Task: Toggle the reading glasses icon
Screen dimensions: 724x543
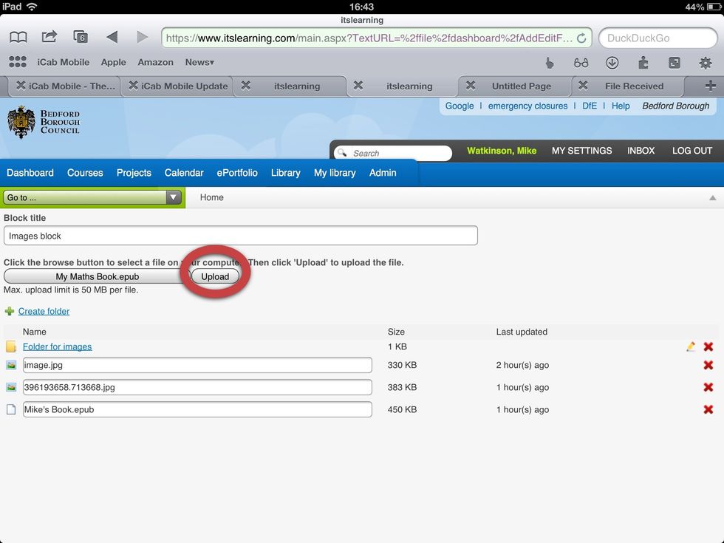Action: tap(581, 63)
